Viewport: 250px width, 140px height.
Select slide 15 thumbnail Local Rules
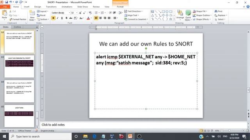19,116
